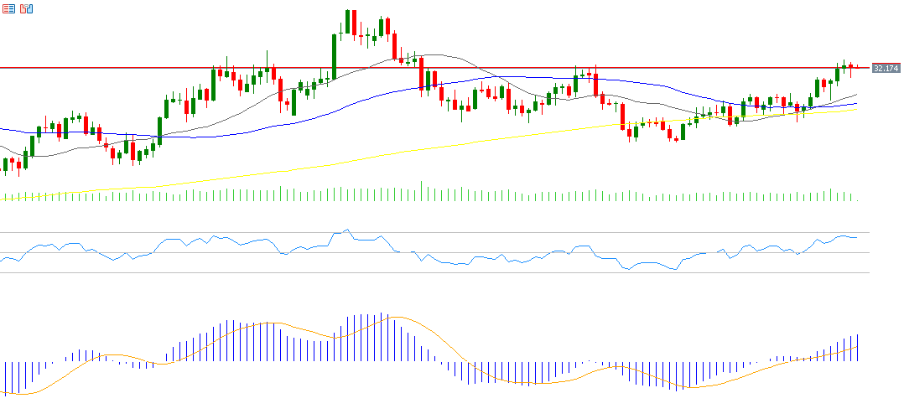Viewport: 904px width, 419px height.
Task: Open the Depth of Market icon
Action: click(x=9, y=8)
